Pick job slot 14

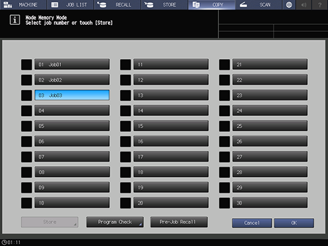coord(171,110)
